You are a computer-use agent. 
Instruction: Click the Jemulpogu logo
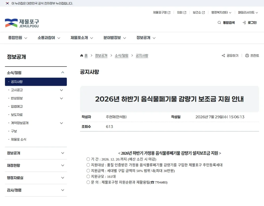22,23
